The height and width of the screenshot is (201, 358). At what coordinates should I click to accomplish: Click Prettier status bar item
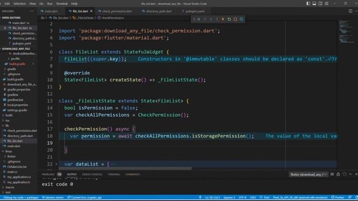click(338, 197)
